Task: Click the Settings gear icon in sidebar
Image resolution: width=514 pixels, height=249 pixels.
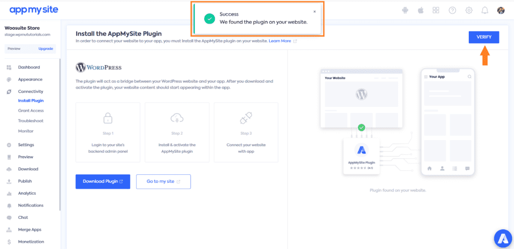Action: [x=9, y=145]
